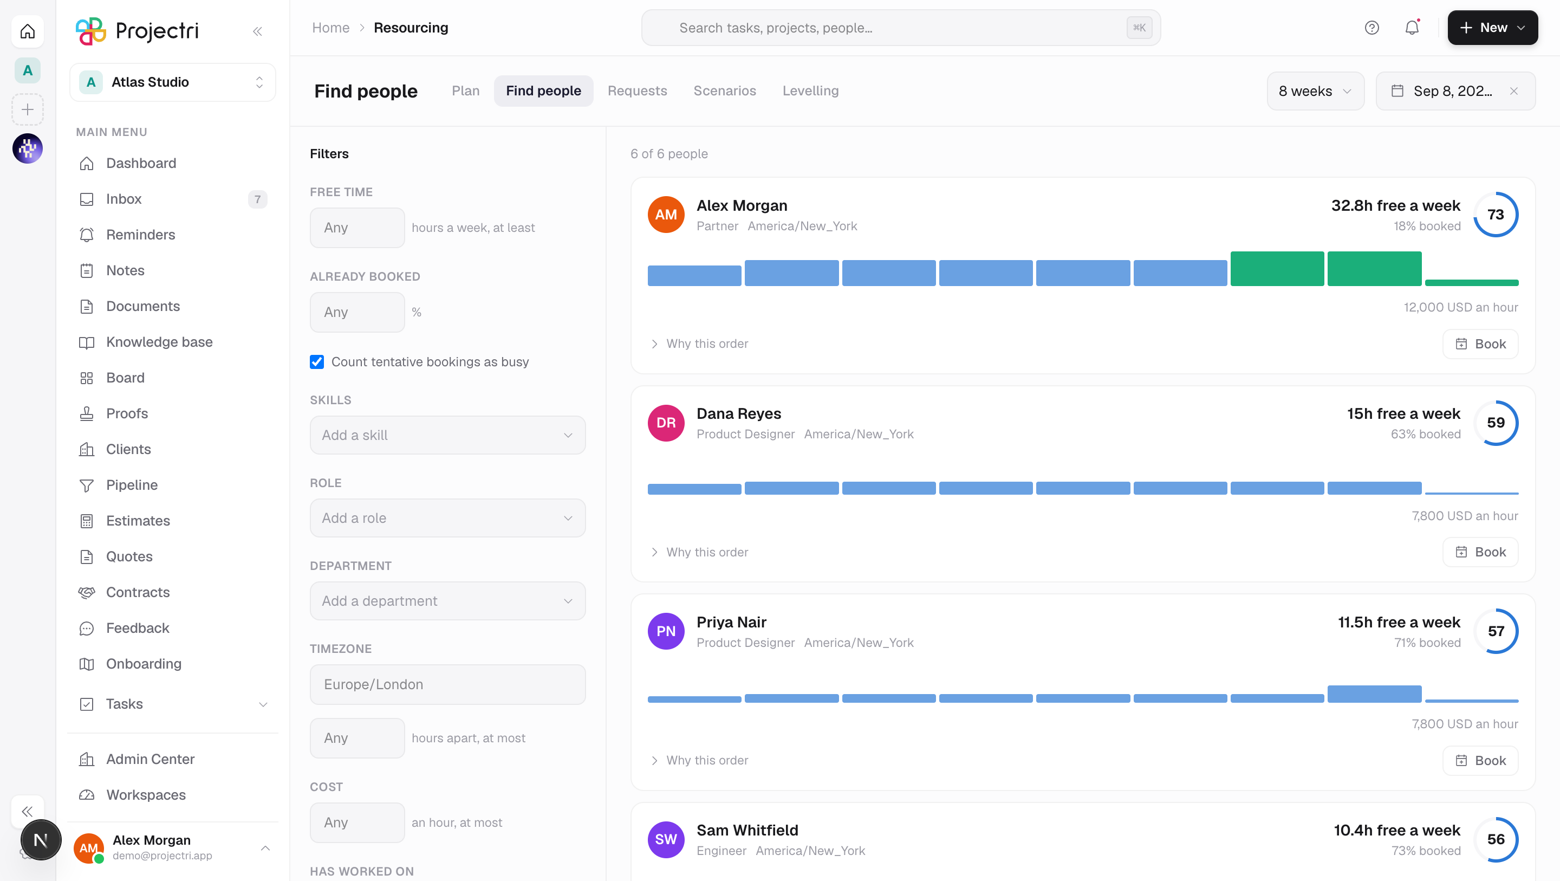This screenshot has width=1560, height=881.
Task: Click the Projectri logo
Action: (138, 31)
